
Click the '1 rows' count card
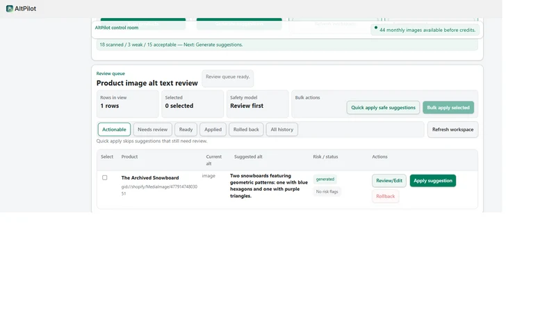tap(128, 104)
